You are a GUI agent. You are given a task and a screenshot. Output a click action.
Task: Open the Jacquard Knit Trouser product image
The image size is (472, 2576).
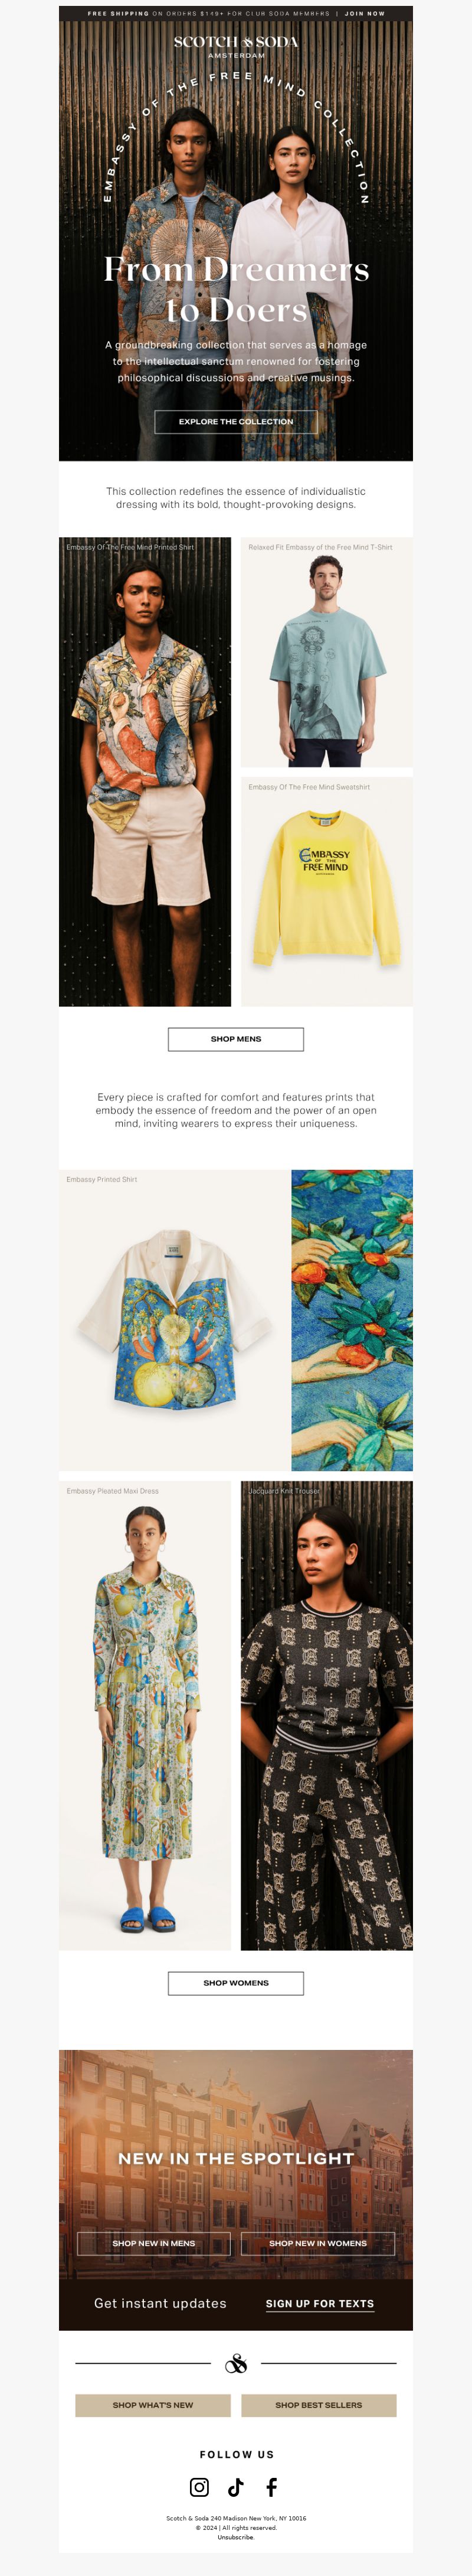pos(326,1715)
